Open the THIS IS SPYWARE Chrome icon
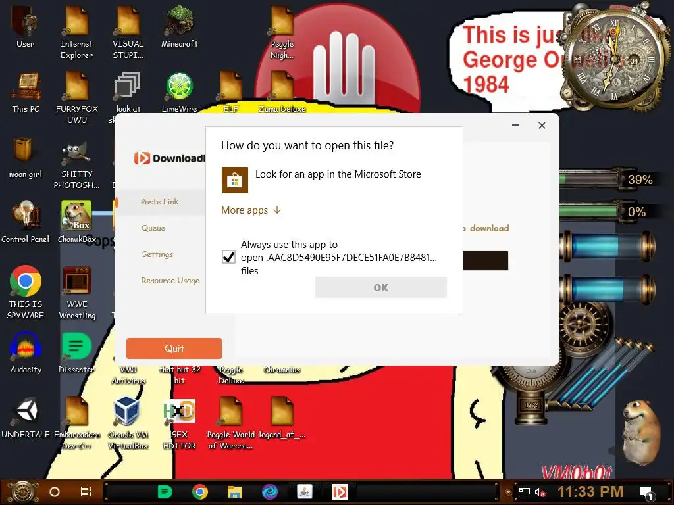 (26, 292)
